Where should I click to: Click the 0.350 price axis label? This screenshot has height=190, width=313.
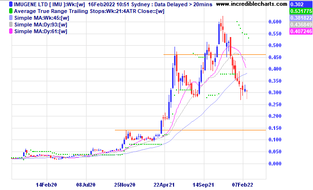click(x=275, y=81)
